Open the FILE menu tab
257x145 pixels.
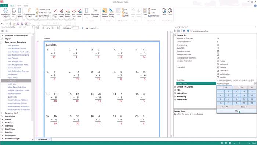coord(4,6)
